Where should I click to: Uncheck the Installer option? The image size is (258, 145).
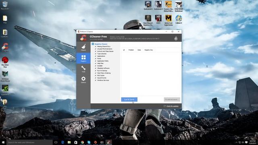pyautogui.click(x=96, y=66)
